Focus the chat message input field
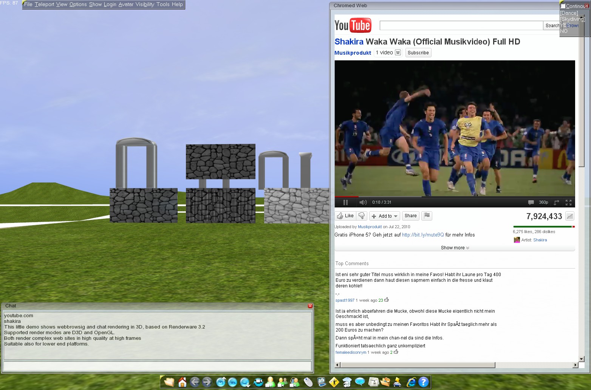The image size is (591, 390). (157, 366)
